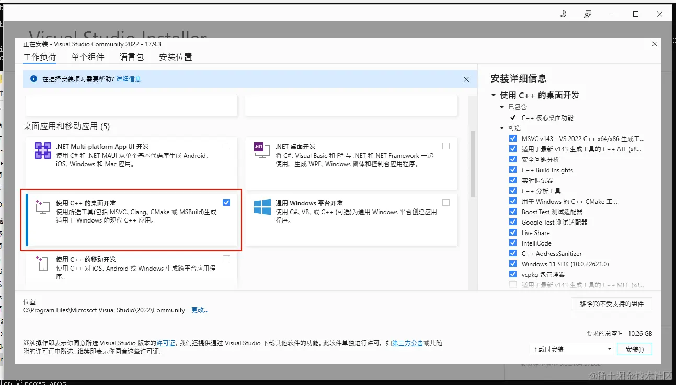
Task: Switch to the 单个组件 tab
Action: tap(88, 57)
